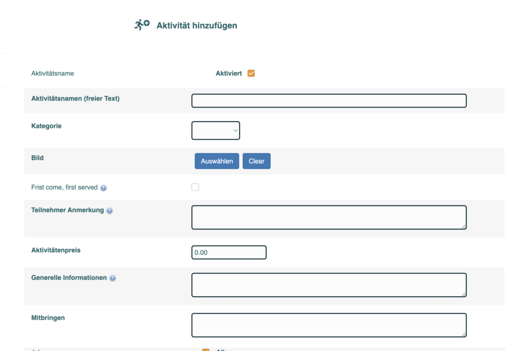This screenshot has width=506, height=351.
Task: Click the Bild label
Action: [x=38, y=158]
